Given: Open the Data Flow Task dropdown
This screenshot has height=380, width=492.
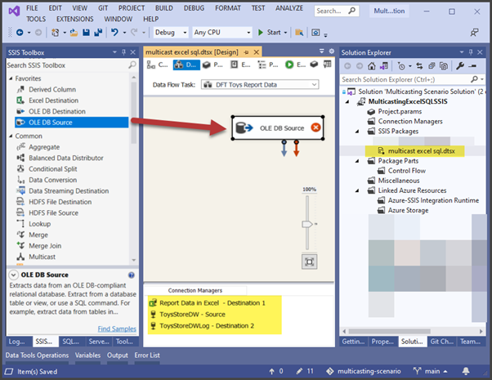Looking at the screenshot, I should point(260,85).
